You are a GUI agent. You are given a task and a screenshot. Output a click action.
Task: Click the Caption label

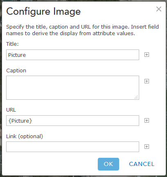(16, 71)
